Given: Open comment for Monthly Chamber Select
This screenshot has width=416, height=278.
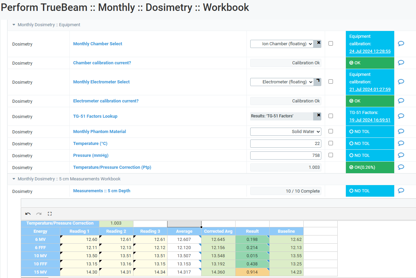Looking at the screenshot, I should pos(401,44).
